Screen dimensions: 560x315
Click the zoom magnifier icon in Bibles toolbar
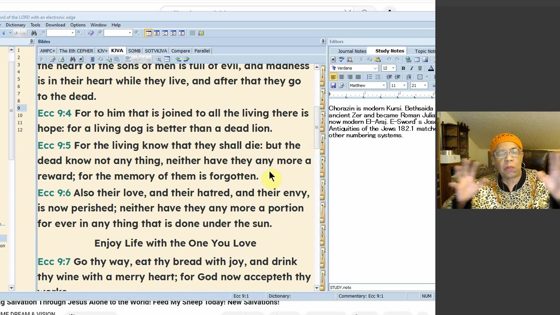coord(158,59)
